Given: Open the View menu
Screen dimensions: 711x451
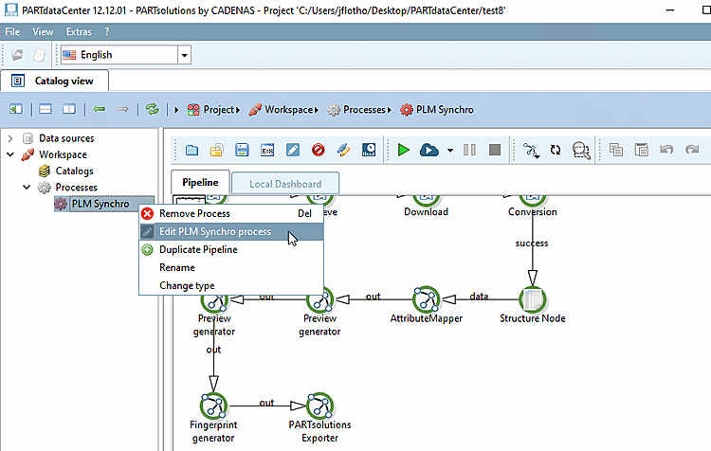Looking at the screenshot, I should (43, 31).
